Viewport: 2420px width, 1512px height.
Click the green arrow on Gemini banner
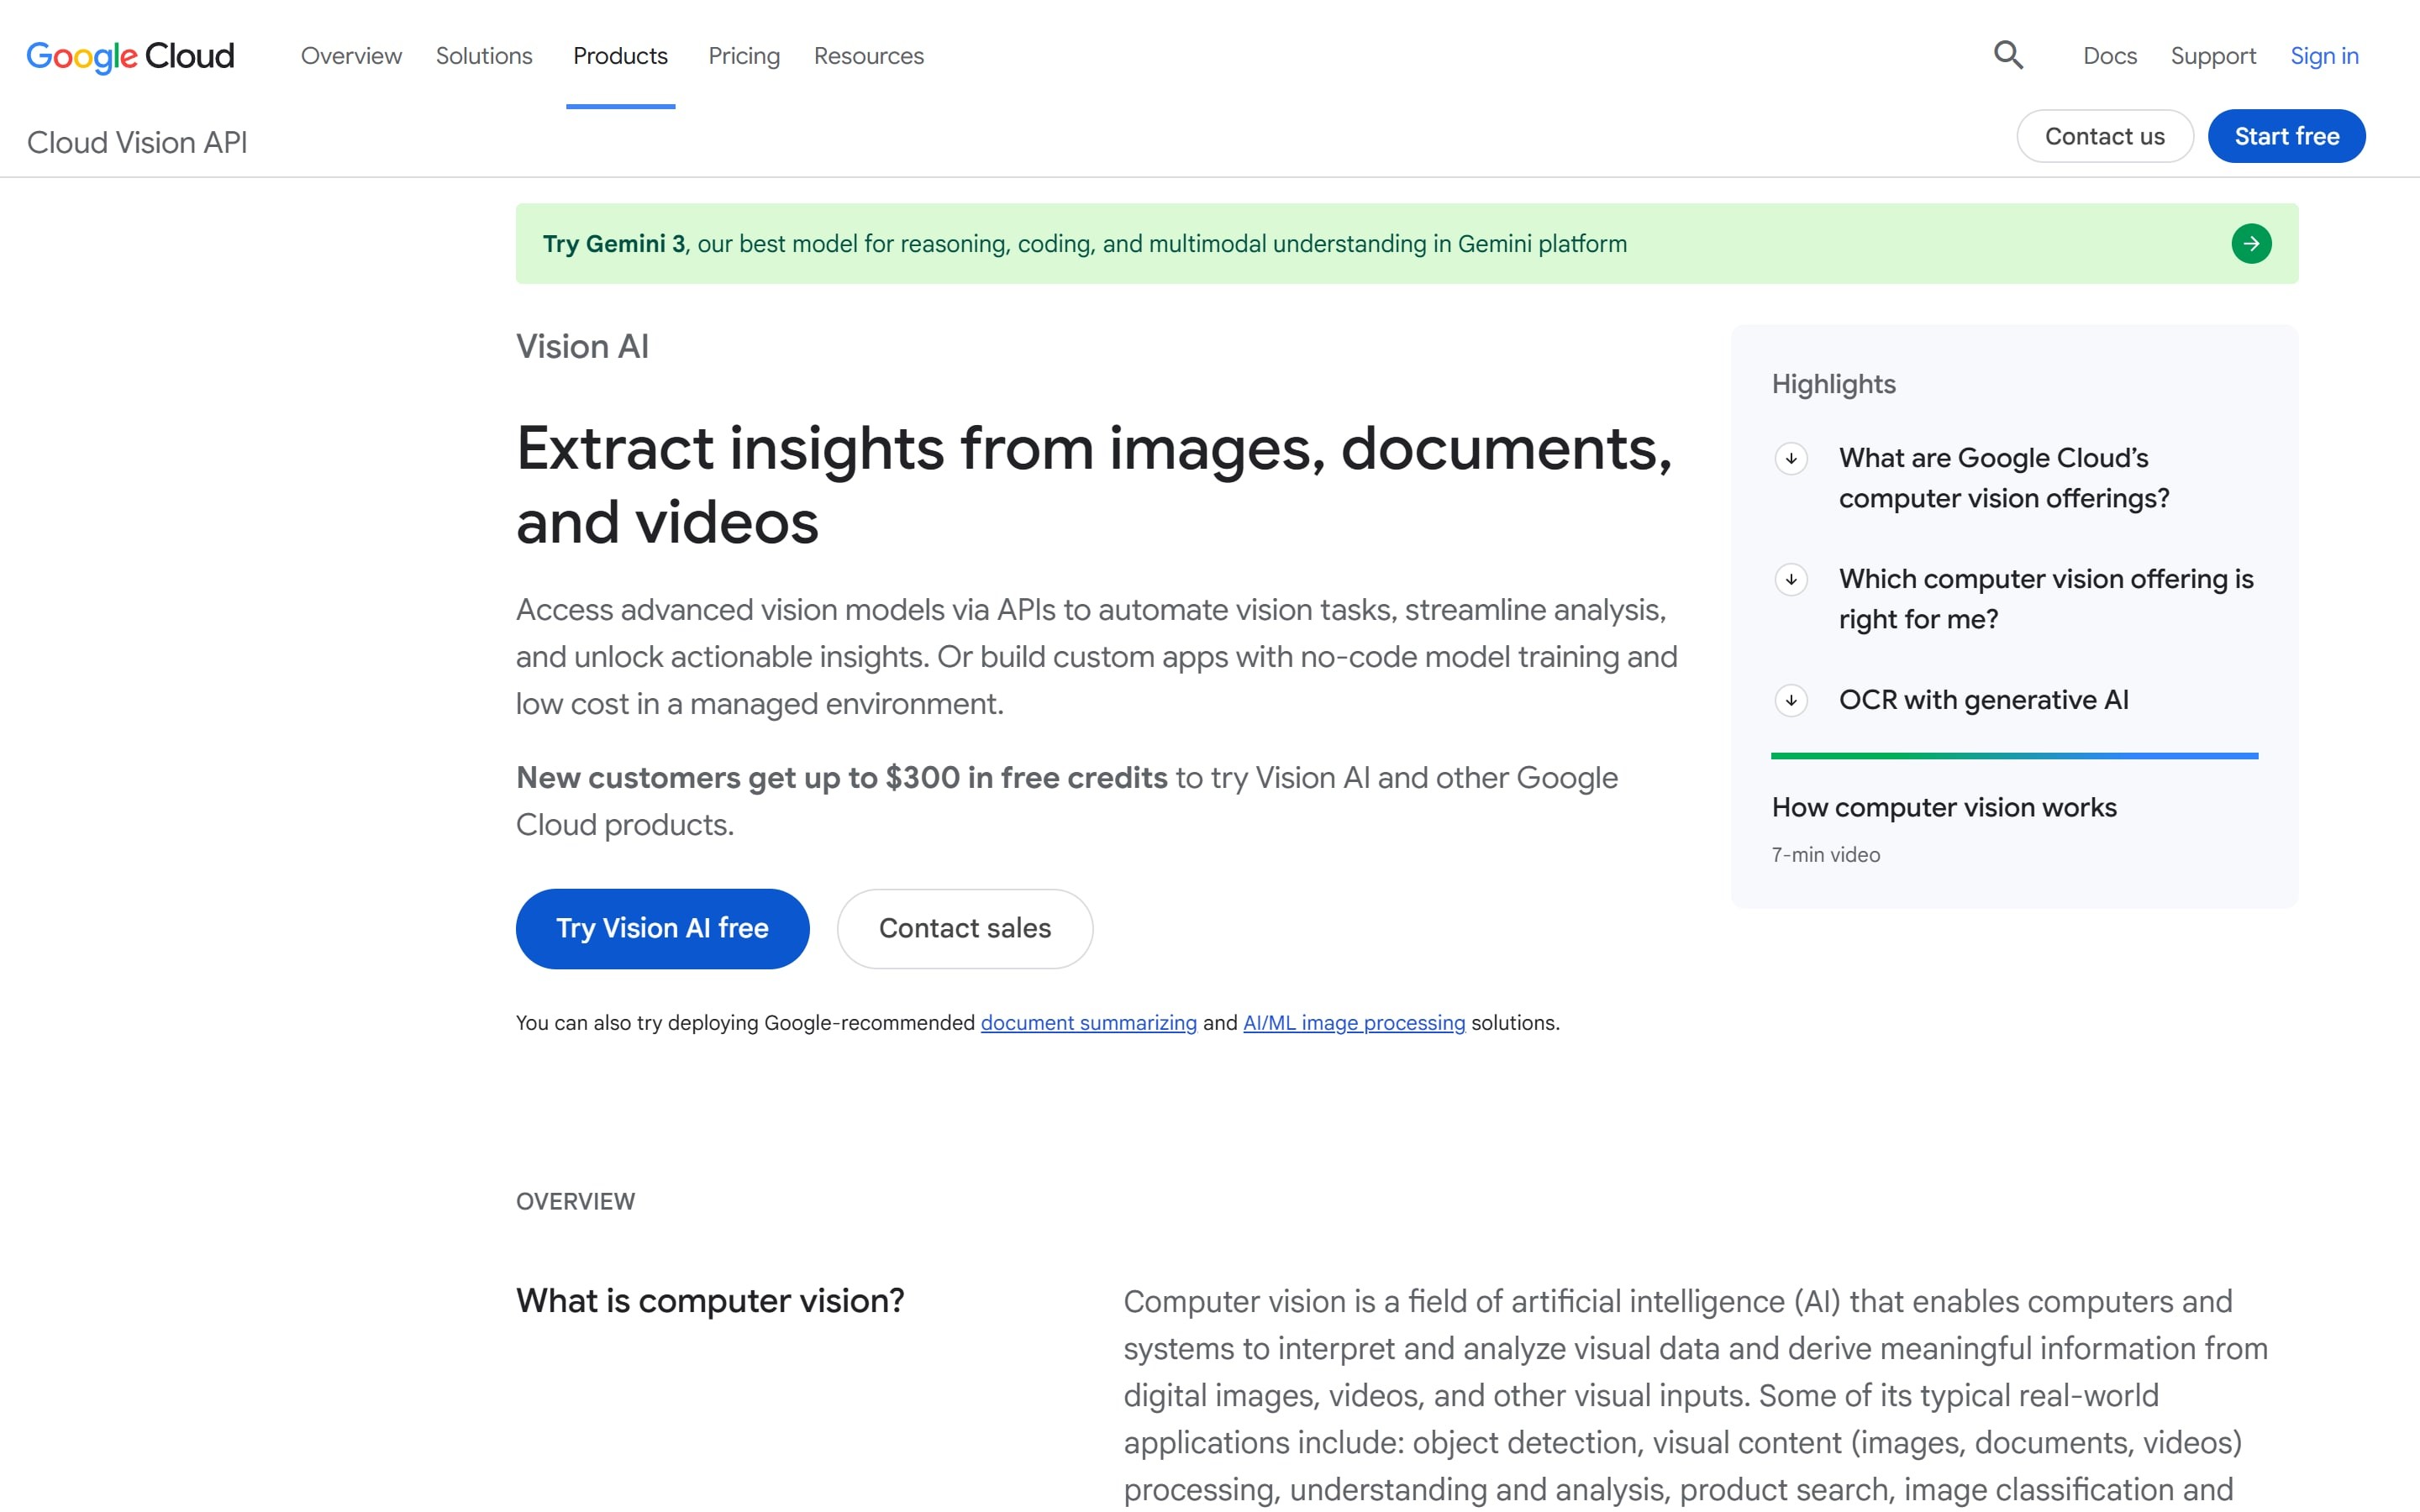(x=2251, y=244)
